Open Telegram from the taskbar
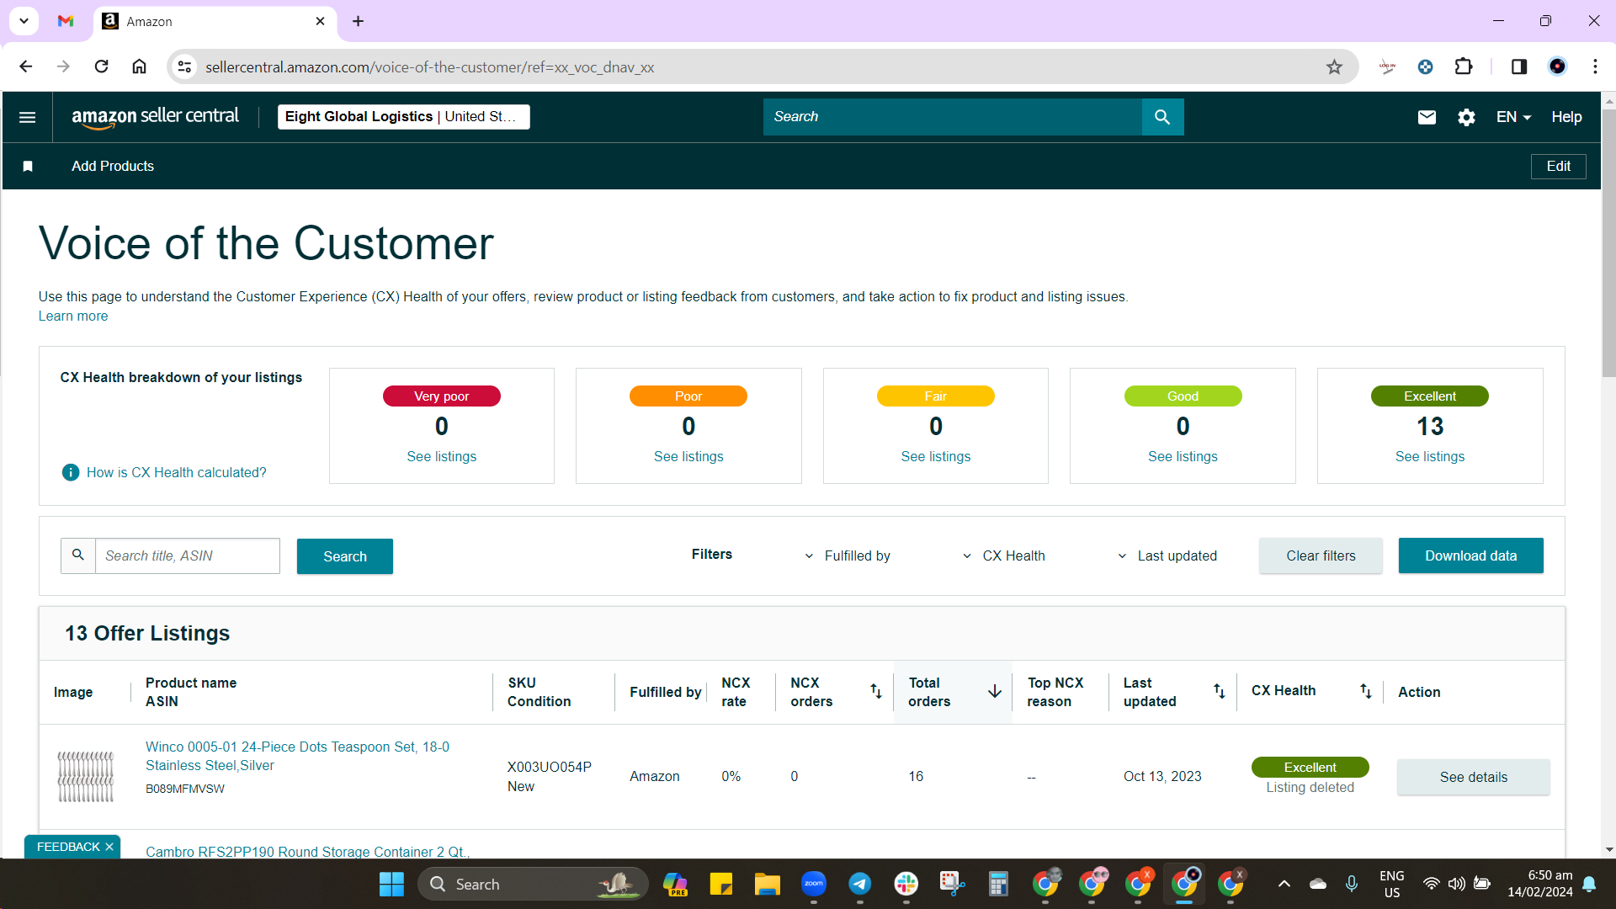1616x909 pixels. (859, 884)
